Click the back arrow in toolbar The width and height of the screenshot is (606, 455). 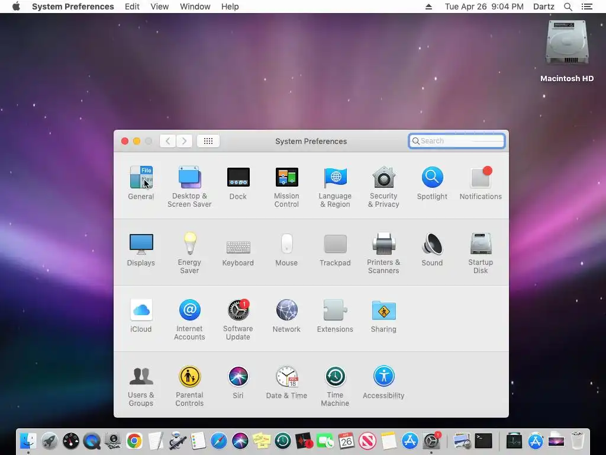[x=167, y=141]
